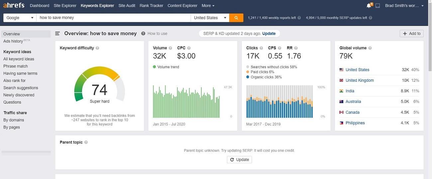Go to Site Explorer

pos(65,6)
